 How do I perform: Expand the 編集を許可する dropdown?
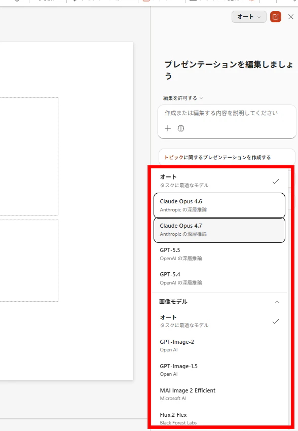tap(183, 98)
